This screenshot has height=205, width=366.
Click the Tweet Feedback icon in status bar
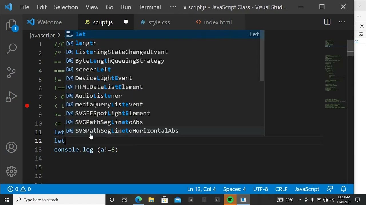(x=330, y=189)
